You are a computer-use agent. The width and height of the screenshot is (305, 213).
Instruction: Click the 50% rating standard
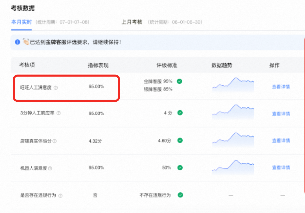point(167,168)
